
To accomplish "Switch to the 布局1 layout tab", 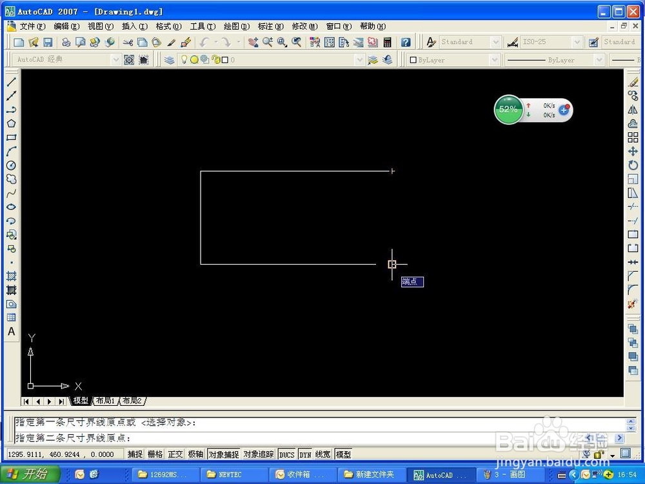I will pyautogui.click(x=106, y=401).
